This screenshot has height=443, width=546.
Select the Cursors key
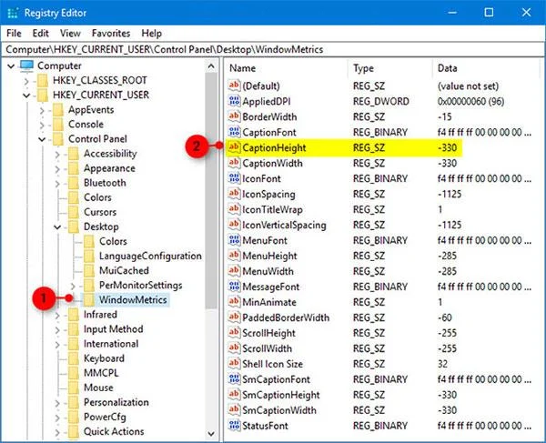[100, 212]
